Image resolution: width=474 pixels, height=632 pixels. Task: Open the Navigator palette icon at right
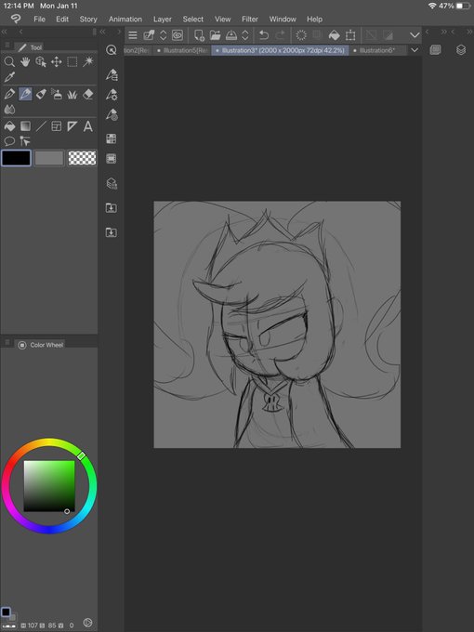(x=435, y=50)
